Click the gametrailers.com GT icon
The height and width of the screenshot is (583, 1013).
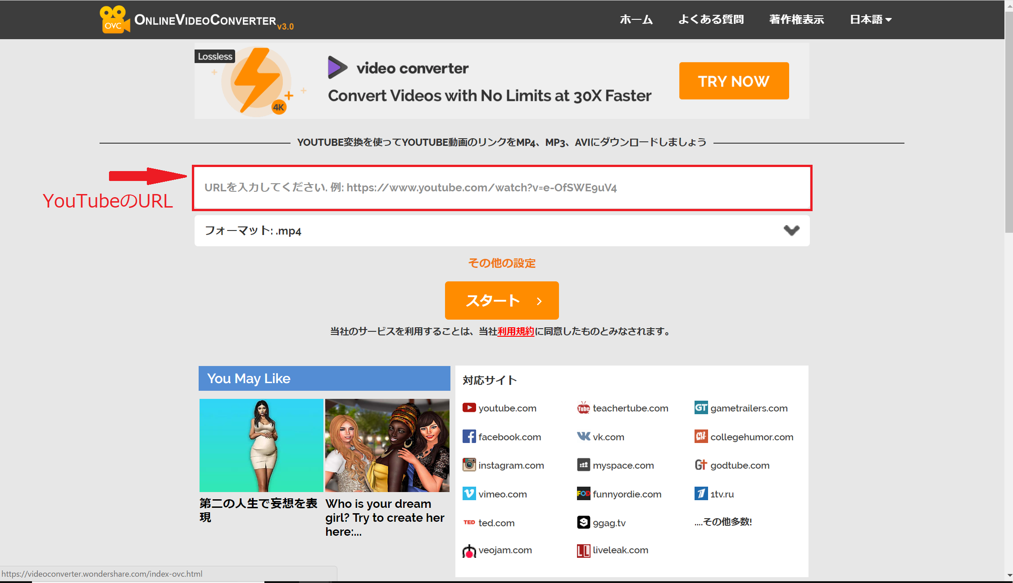701,408
